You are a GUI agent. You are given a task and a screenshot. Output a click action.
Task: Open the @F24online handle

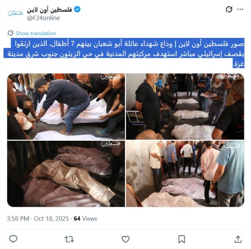pos(43,18)
